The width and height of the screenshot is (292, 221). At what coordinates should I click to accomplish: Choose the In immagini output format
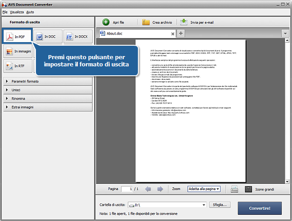pyautogui.click(x=18, y=51)
